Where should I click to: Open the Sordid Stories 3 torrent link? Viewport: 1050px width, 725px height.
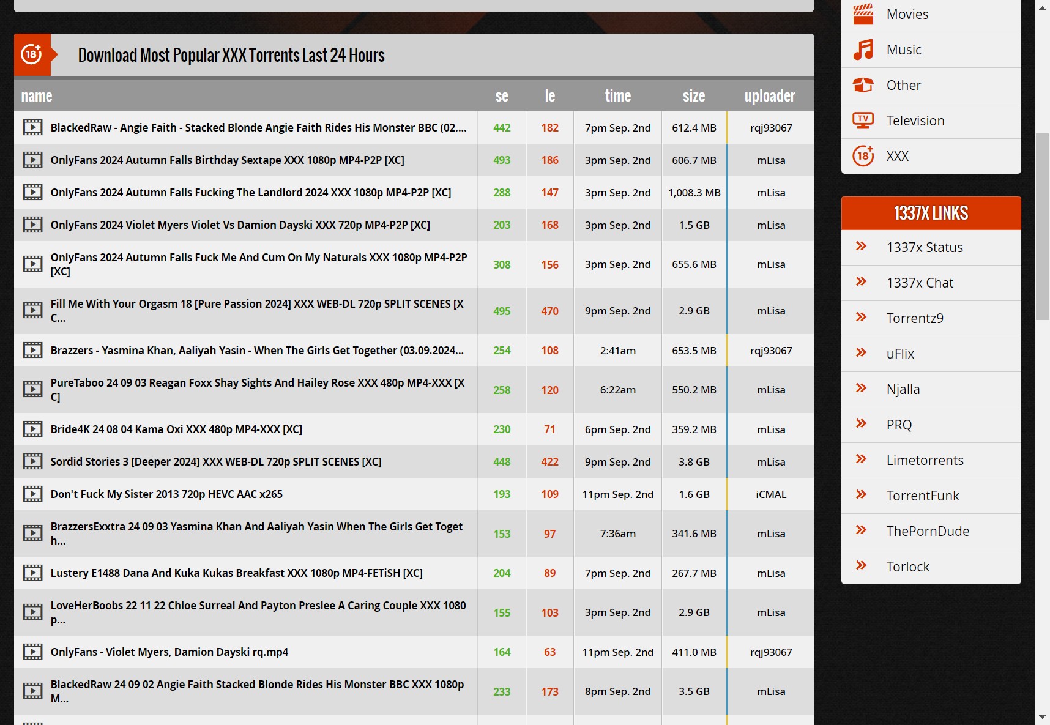coord(215,462)
